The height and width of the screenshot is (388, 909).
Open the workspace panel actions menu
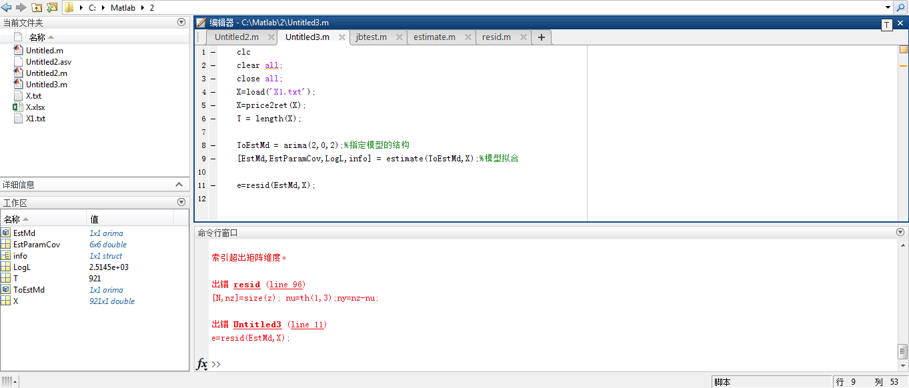point(181,203)
